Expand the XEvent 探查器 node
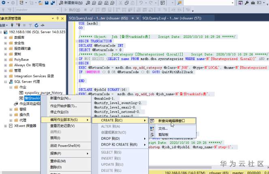269x174 pixels. coord(6,126)
